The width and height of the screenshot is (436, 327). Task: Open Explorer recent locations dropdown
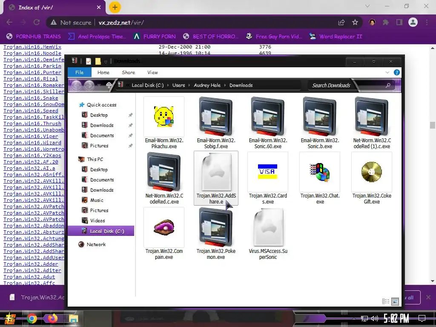(99, 85)
